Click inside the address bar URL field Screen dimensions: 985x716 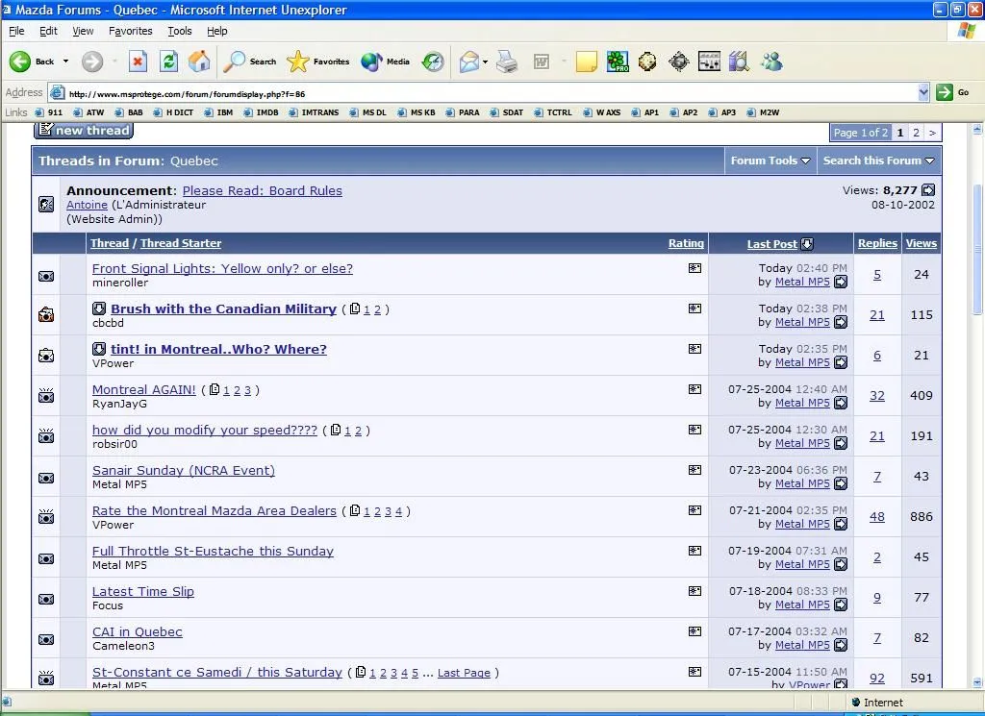481,93
